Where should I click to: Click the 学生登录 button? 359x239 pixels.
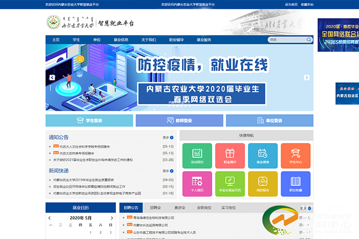coord(90,121)
